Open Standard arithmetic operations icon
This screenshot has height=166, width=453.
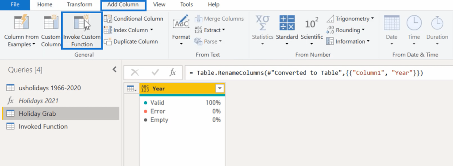click(x=287, y=23)
